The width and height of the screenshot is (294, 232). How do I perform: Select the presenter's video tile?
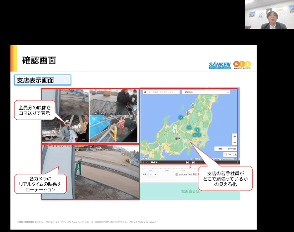click(x=270, y=14)
